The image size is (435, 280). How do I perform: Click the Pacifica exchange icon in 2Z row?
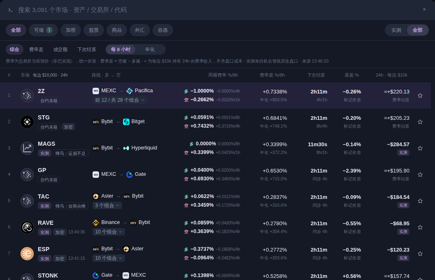point(129,91)
